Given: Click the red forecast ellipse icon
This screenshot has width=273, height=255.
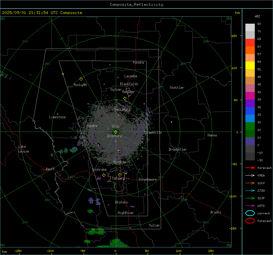Looking at the screenshot, I should pyautogui.click(x=250, y=221).
